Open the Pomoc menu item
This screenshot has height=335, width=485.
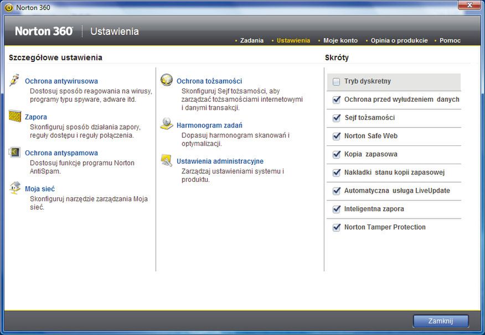(x=450, y=40)
